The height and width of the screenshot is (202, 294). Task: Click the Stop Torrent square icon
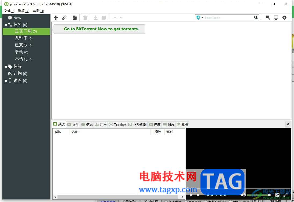point(104,18)
